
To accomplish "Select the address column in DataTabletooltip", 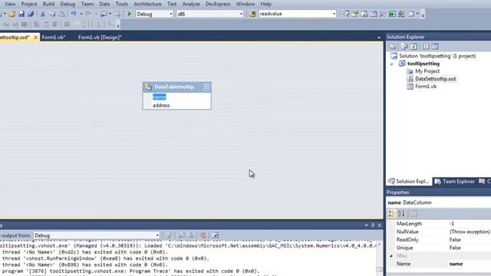I will [161, 106].
